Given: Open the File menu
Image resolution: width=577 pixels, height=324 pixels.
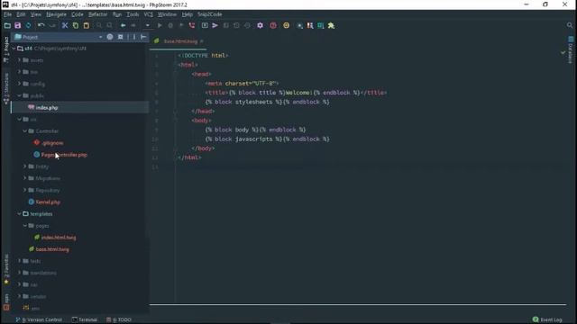Looking at the screenshot, I should pos(8,14).
